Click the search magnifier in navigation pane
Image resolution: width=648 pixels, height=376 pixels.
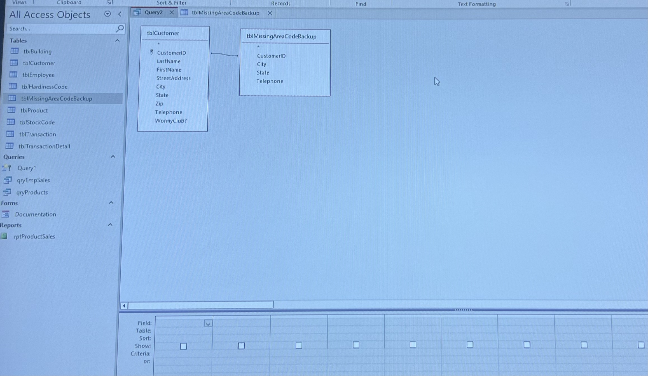pos(120,28)
